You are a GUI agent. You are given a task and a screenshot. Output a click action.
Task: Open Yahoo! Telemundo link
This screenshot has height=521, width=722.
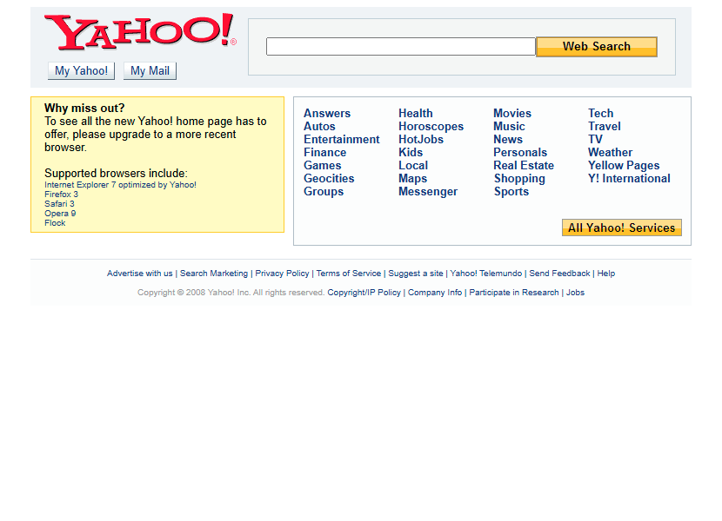pos(486,274)
